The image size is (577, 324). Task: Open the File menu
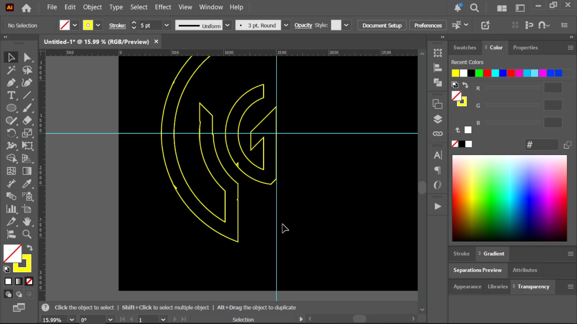point(52,7)
